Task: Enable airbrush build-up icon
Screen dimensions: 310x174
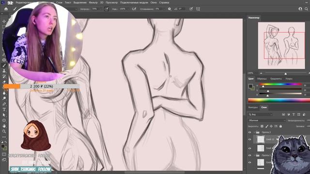Action: pos(134,9)
